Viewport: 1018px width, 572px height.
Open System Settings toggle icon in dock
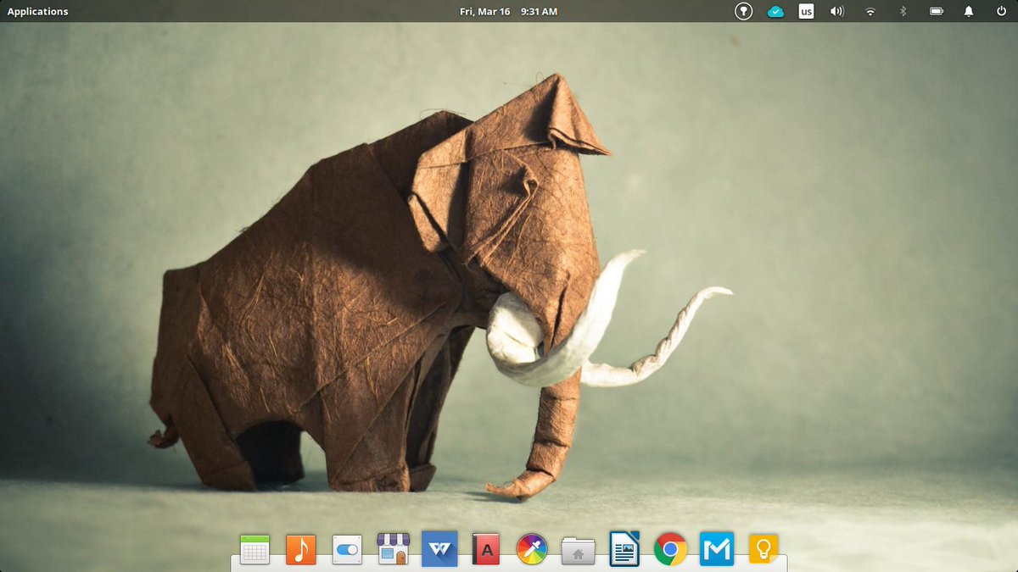(x=347, y=550)
